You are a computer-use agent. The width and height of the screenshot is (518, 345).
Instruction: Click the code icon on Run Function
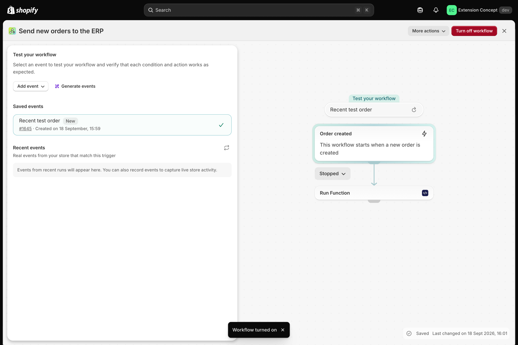pyautogui.click(x=425, y=193)
